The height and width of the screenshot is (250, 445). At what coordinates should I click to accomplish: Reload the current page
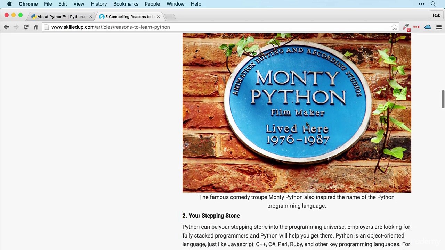[x=26, y=27]
